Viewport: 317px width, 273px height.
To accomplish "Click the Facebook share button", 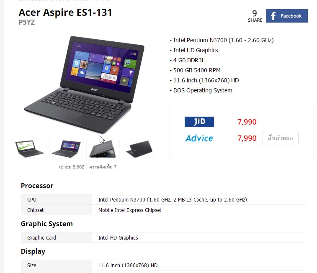I will [x=287, y=16].
